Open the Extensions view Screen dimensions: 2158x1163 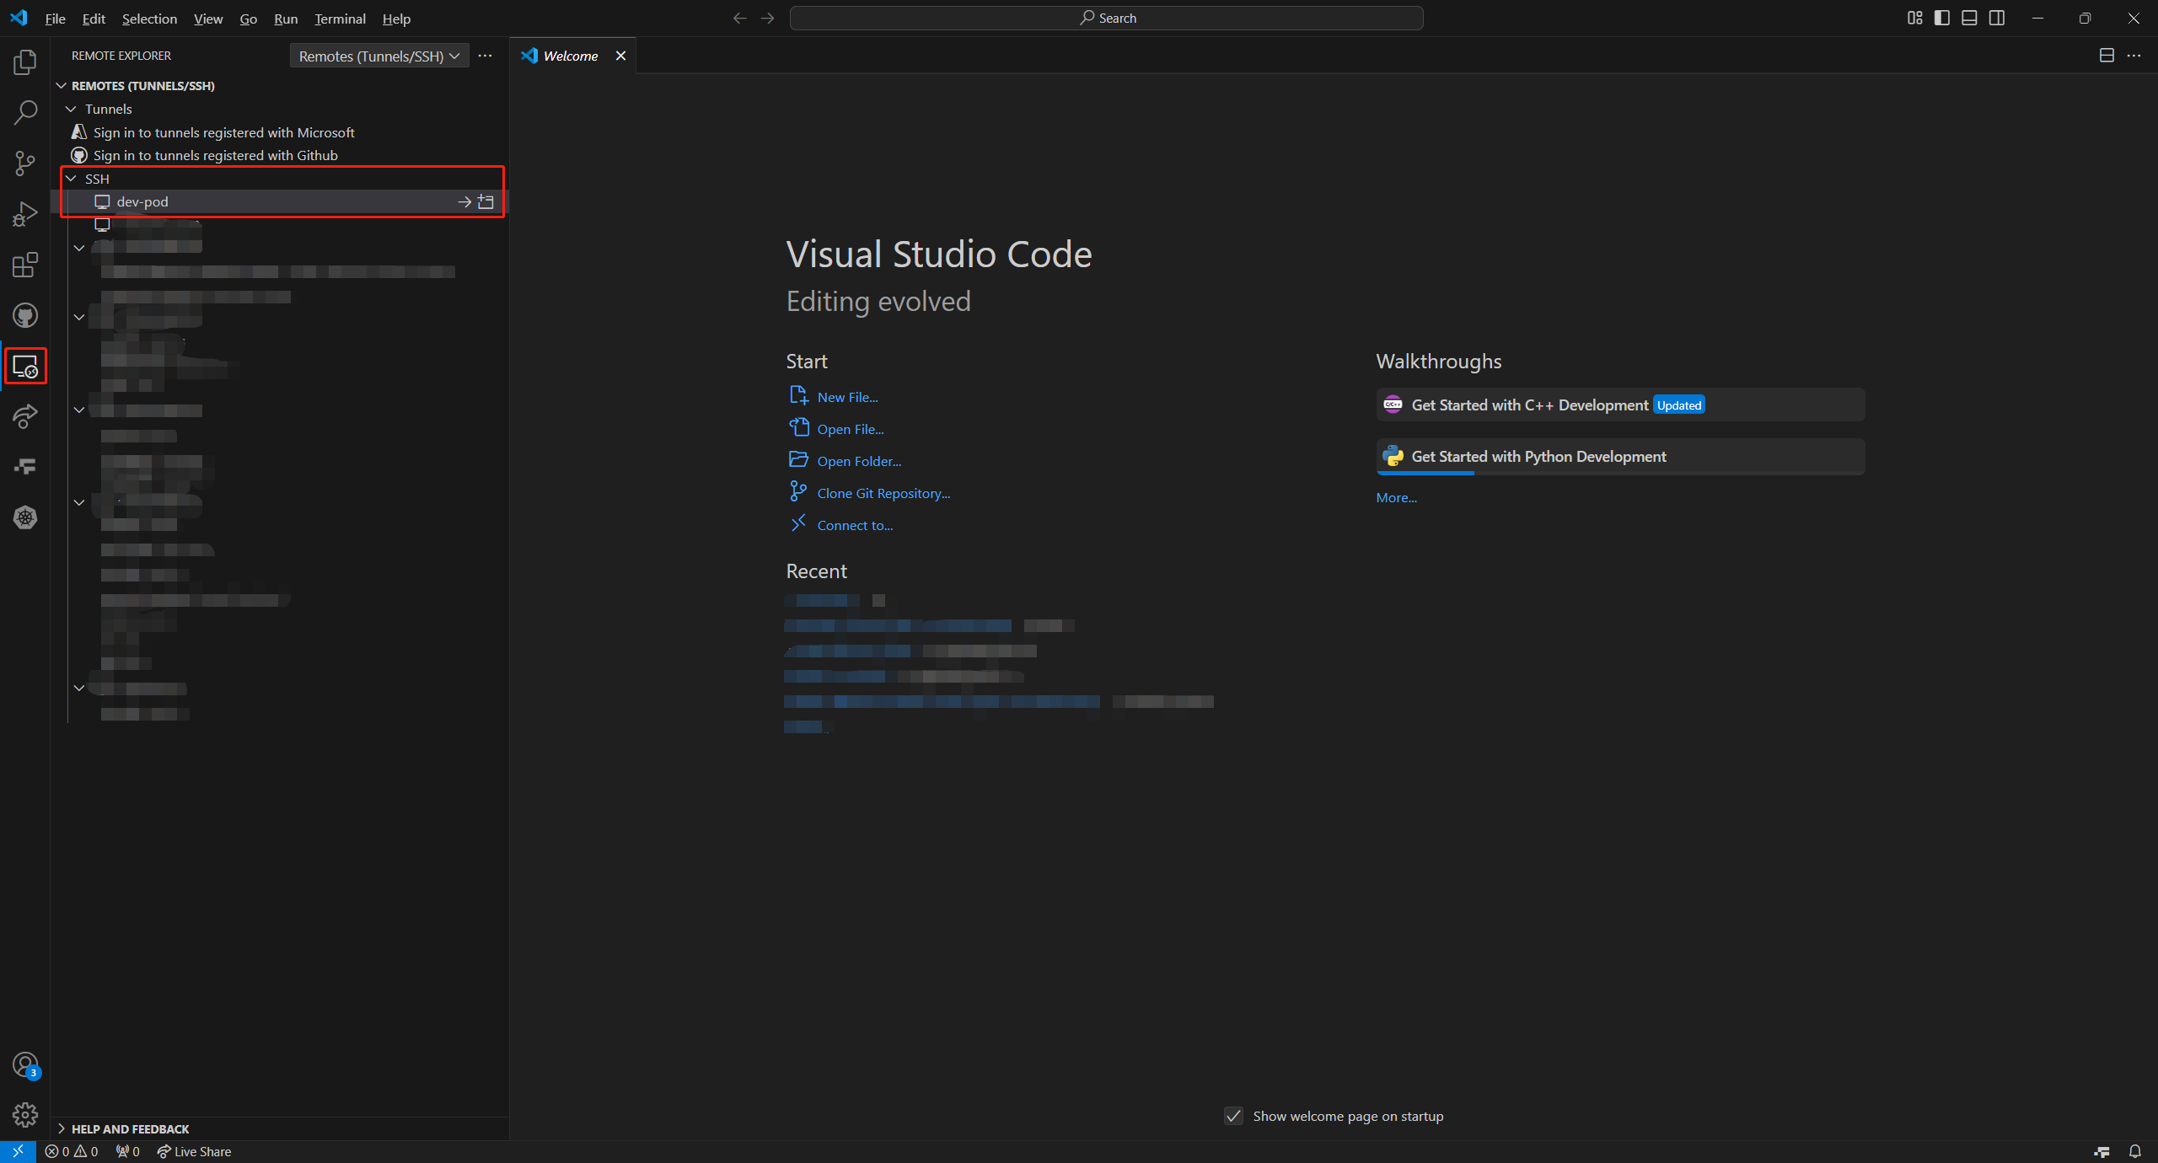pos(25,265)
